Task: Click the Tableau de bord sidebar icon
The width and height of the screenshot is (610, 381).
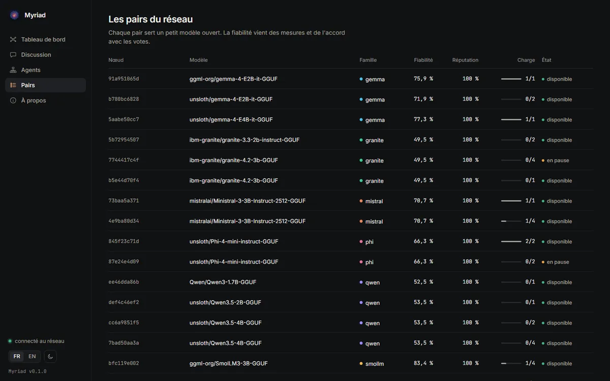Action: click(13, 40)
